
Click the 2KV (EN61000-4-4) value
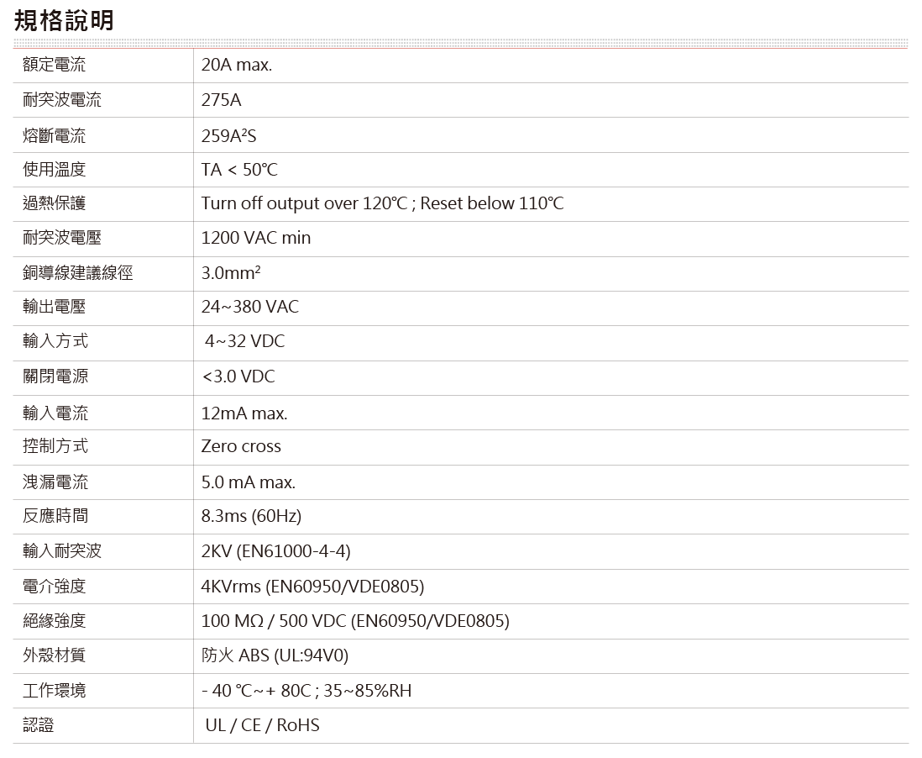click(275, 551)
